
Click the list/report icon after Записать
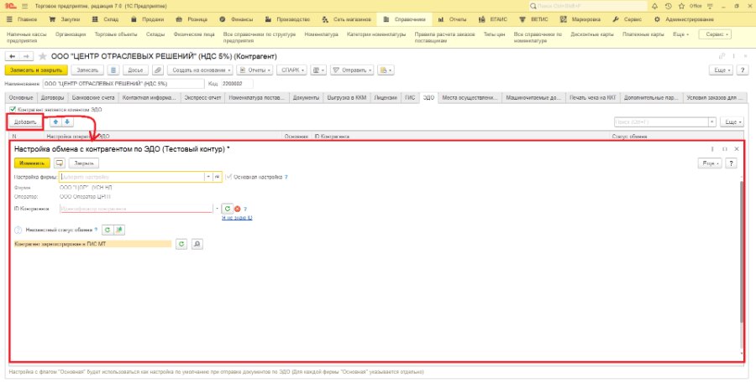[113, 70]
